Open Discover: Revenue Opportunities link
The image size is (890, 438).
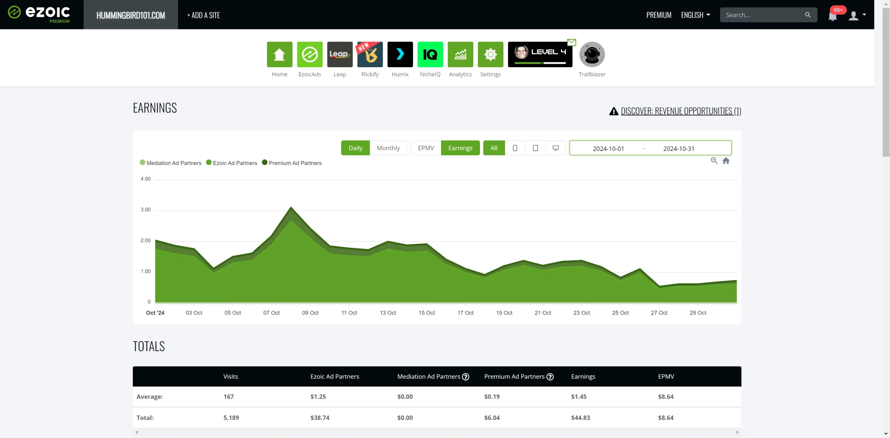[x=681, y=111]
